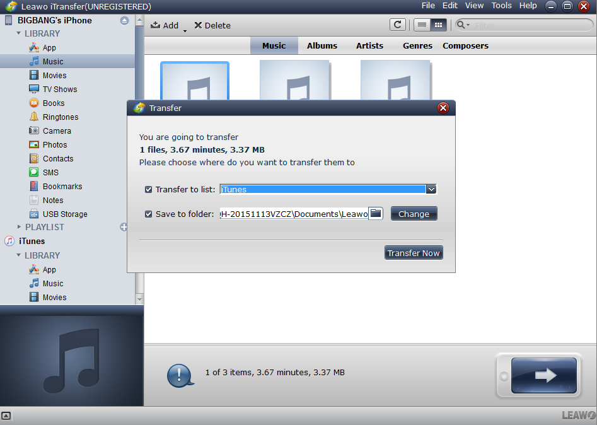Open the Notes icon in sidebar
597x425 pixels.
tap(34, 200)
